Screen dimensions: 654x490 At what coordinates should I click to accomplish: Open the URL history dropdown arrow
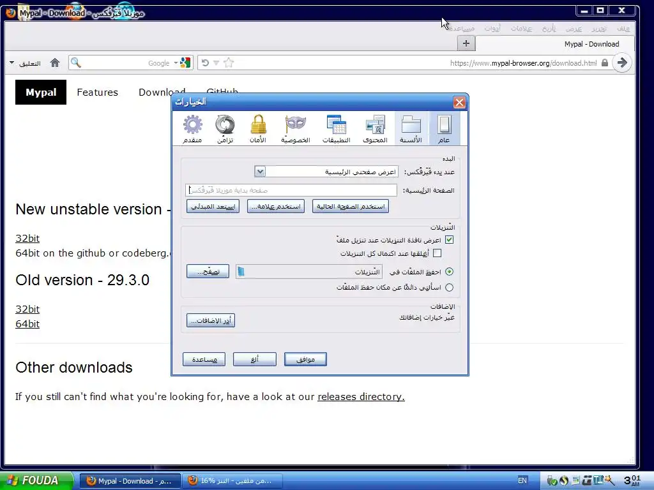click(x=216, y=63)
